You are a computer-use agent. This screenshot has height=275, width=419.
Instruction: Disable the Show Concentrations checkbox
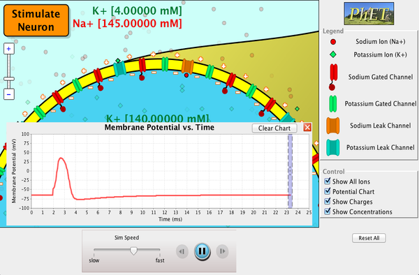point(328,211)
